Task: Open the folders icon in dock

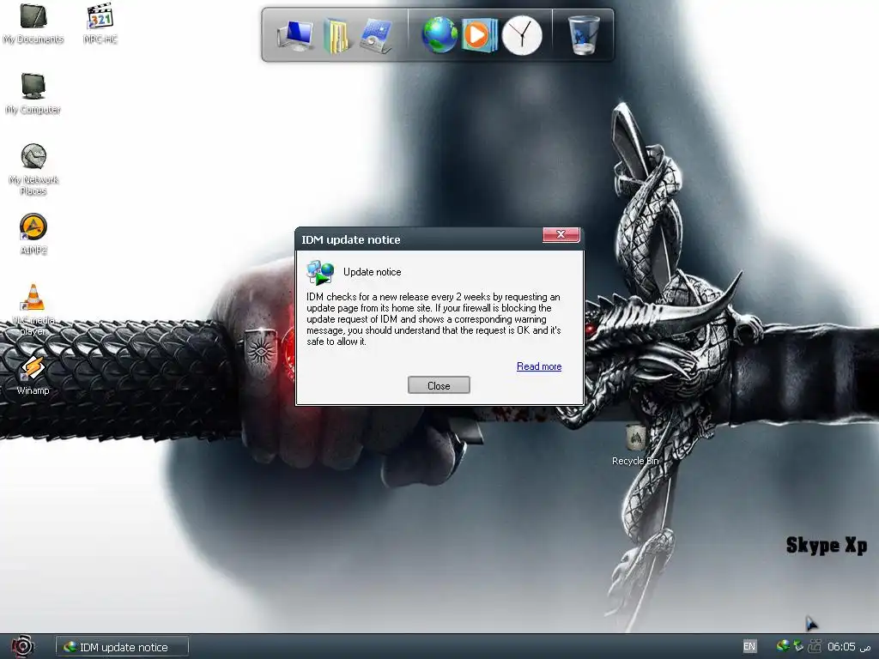Action: pyautogui.click(x=336, y=35)
